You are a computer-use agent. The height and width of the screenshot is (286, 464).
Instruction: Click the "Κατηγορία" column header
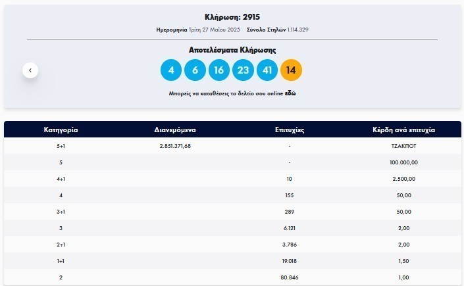[x=62, y=130]
